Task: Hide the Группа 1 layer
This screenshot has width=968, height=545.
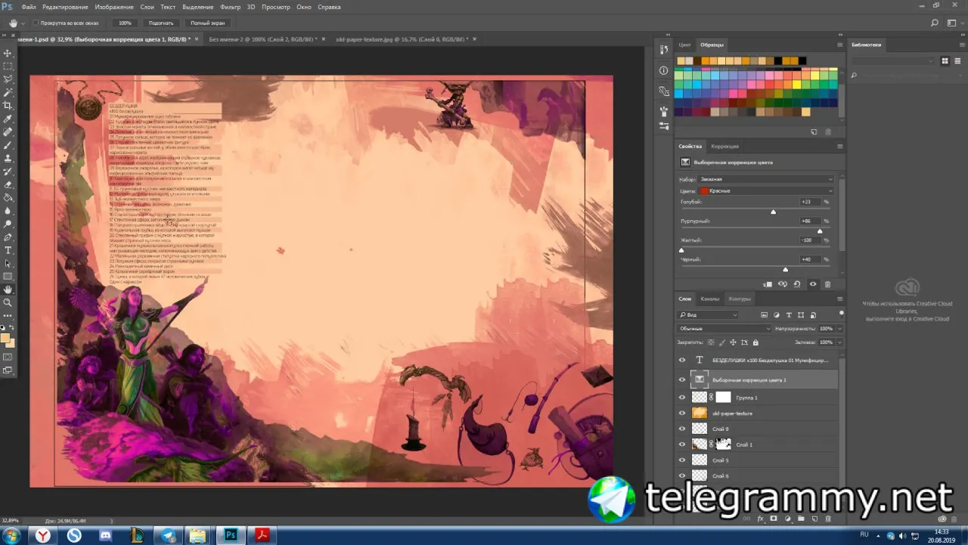Action: point(681,397)
